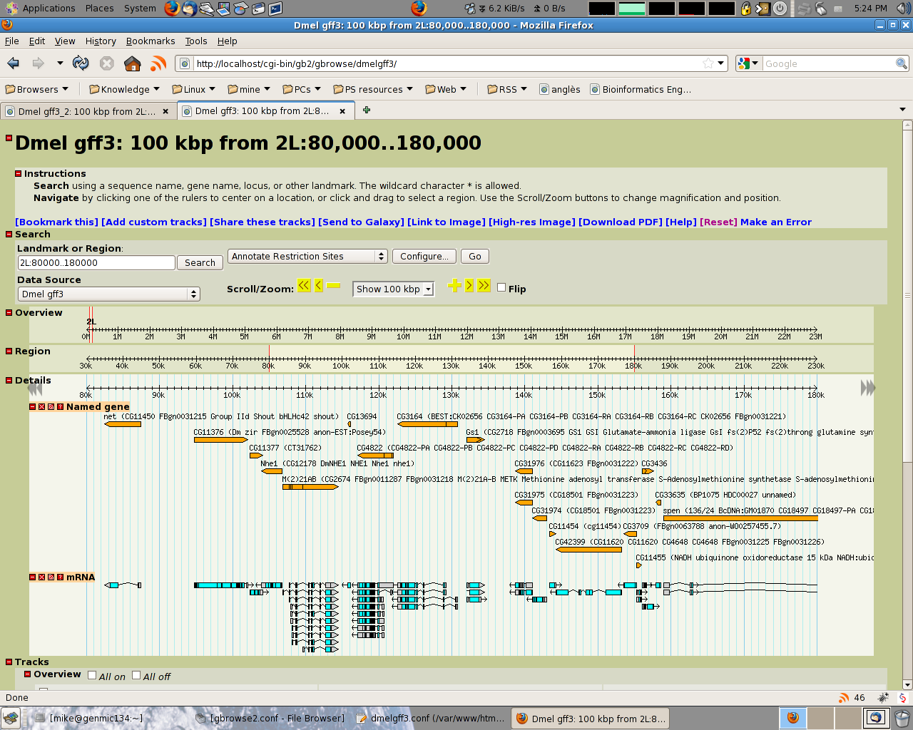Switch to the Dmel gff3_2 tab
This screenshot has height=730, width=913.
click(x=87, y=111)
